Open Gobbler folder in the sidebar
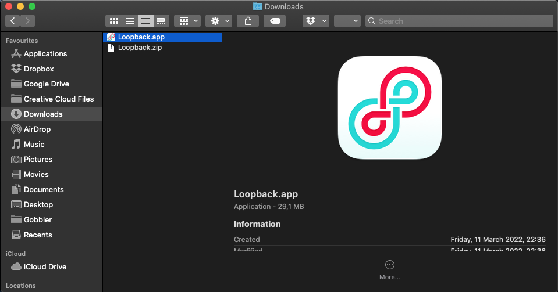 (x=52, y=219)
